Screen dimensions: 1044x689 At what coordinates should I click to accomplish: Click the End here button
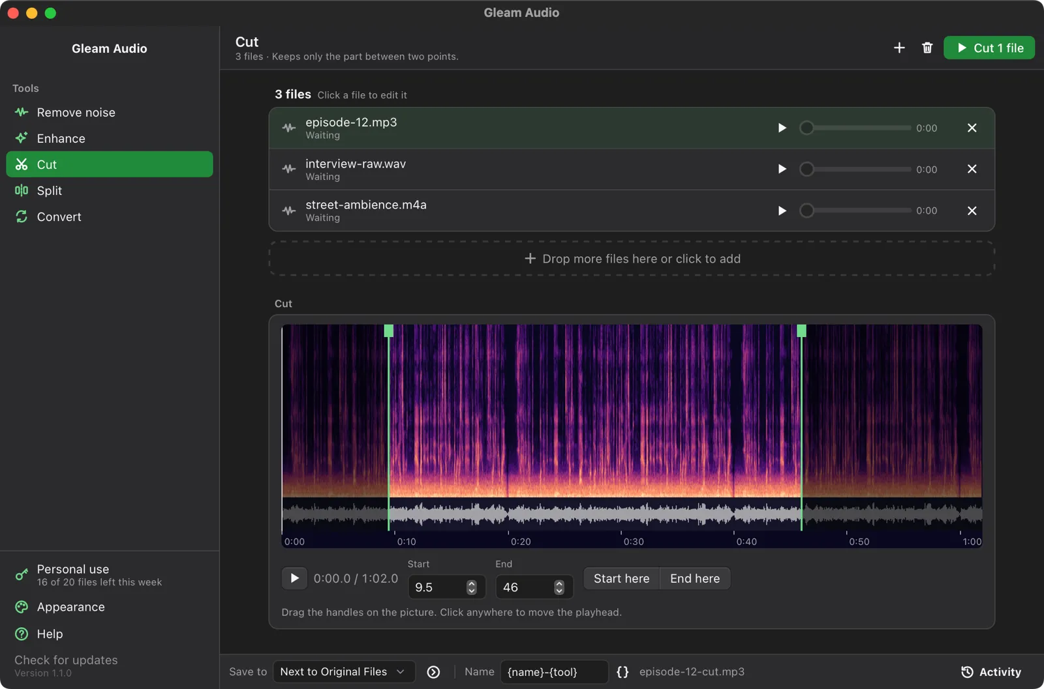[695, 578]
